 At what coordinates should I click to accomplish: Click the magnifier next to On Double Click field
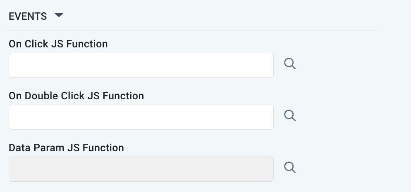coord(290,116)
